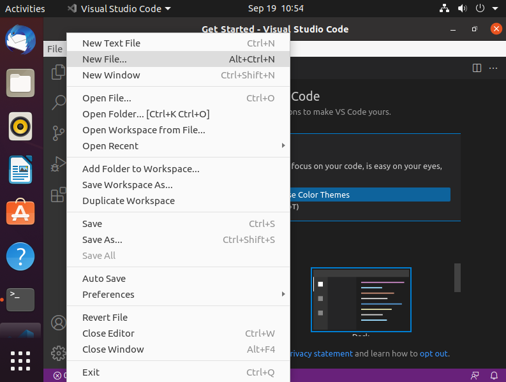Image resolution: width=506 pixels, height=382 pixels.
Task: Choose Open Workspace from File...
Action: [178, 130]
